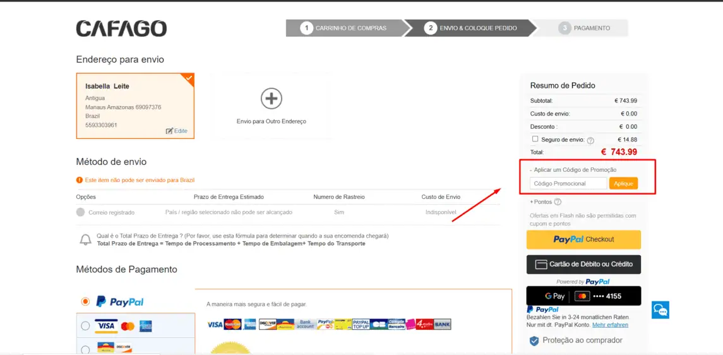Click the Custo de Envio column header

tap(441, 197)
